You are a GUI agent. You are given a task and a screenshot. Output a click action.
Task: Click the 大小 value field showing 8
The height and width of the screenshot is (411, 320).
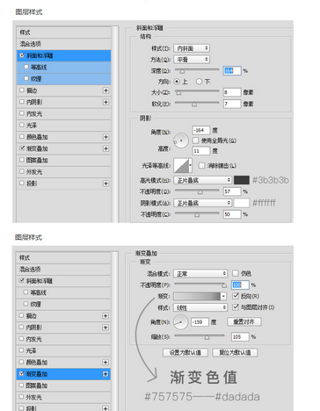point(232,92)
